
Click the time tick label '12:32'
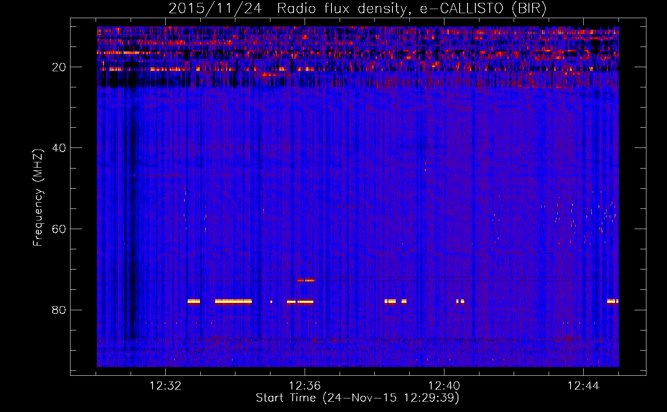165,386
